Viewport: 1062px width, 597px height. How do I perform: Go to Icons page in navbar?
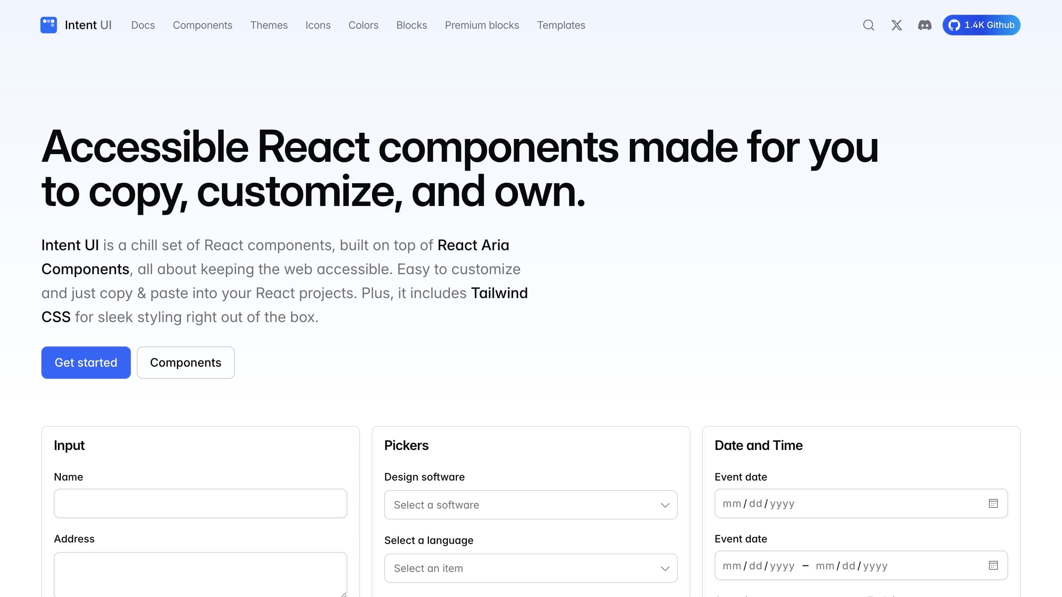317,25
